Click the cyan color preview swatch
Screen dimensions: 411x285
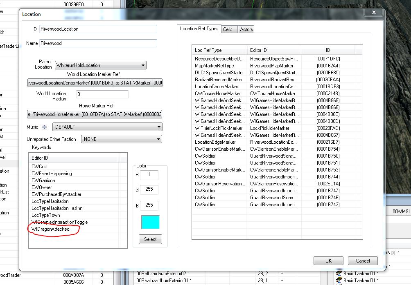(150, 222)
